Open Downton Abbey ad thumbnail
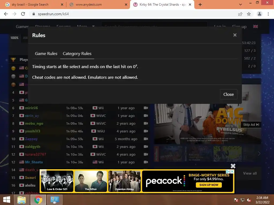274x205 pixels. 124,181
